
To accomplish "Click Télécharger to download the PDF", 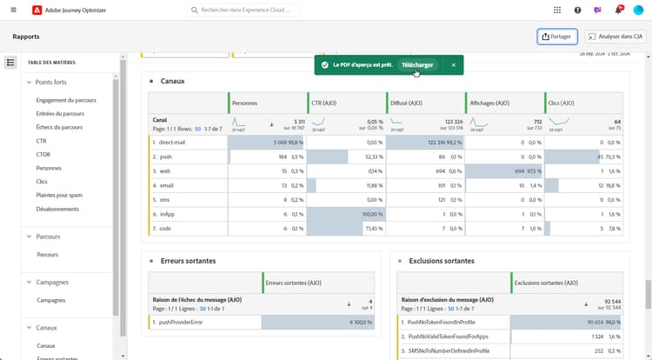I will [417, 65].
